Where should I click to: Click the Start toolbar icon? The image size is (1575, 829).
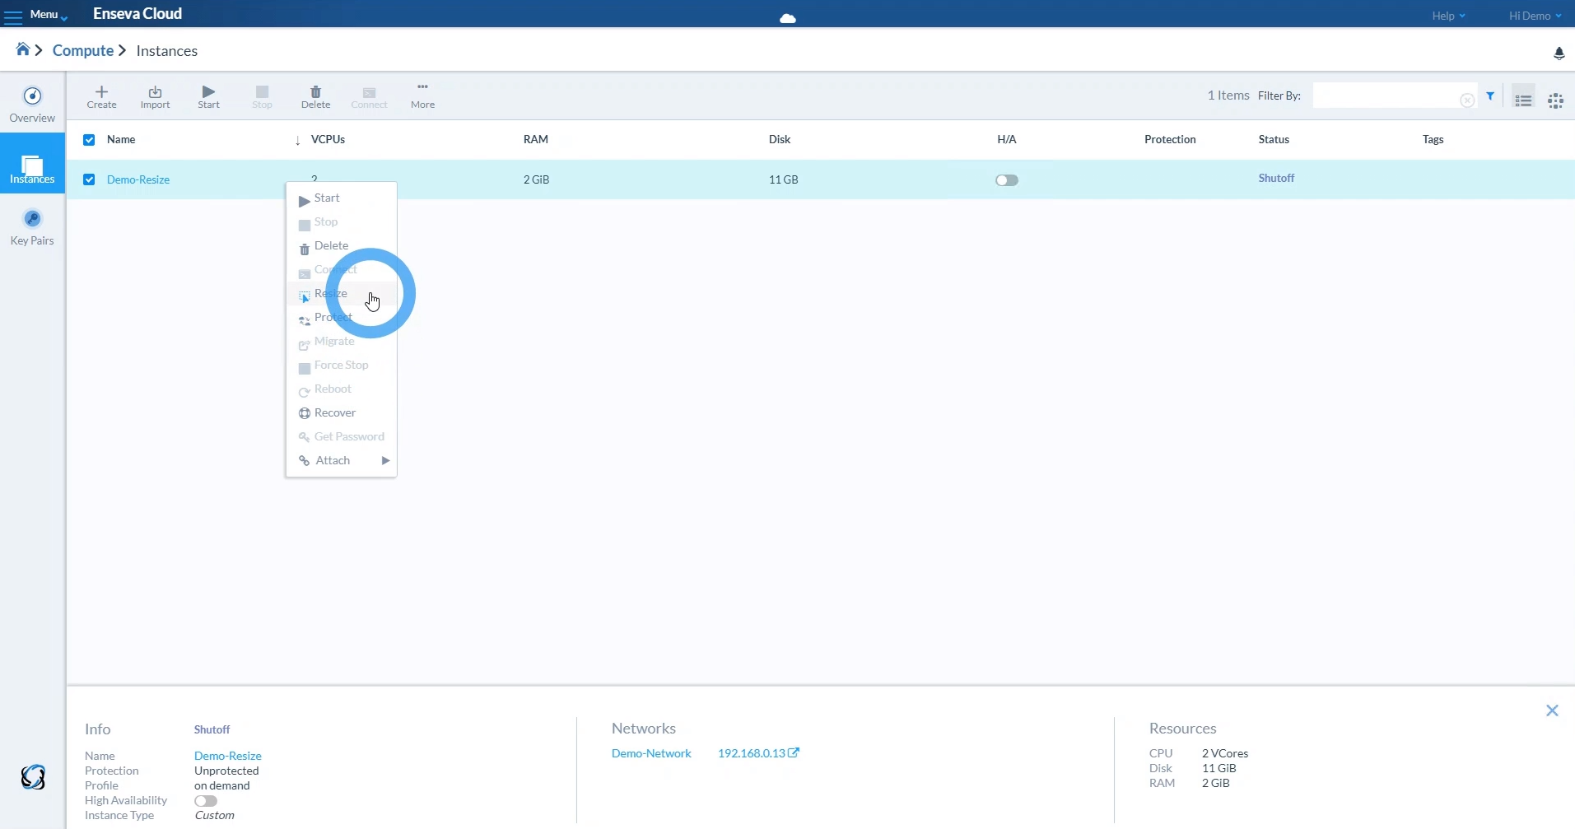click(208, 96)
